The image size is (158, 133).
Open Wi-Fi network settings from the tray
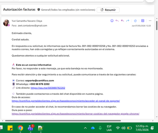point(118,128)
